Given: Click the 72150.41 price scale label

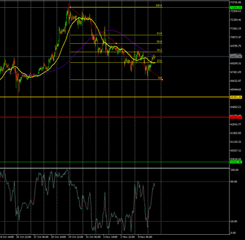Looking at the screenshot, I should click(237, 20).
